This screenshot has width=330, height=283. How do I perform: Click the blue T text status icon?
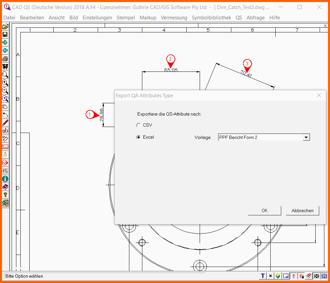[263, 276]
